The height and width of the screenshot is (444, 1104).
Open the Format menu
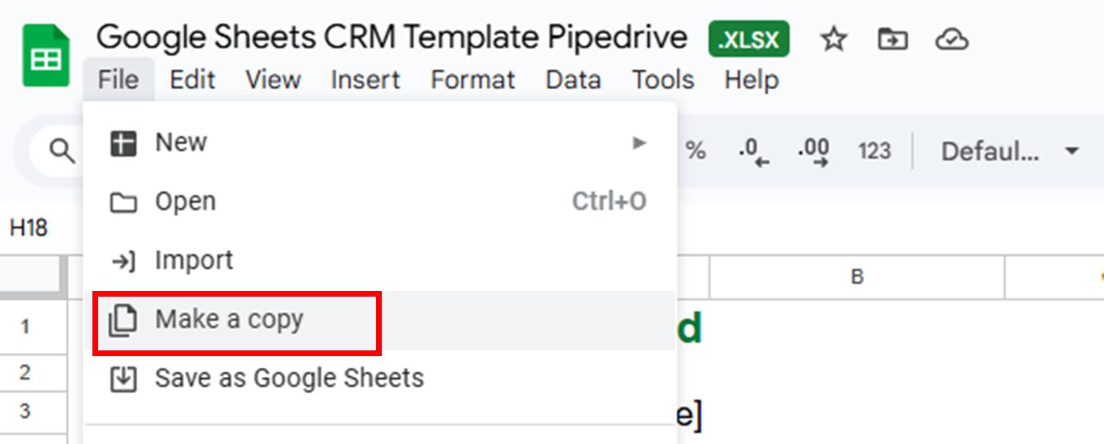(x=472, y=80)
